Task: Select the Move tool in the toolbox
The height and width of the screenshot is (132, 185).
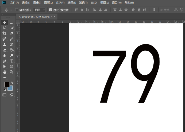Action: [5, 22]
